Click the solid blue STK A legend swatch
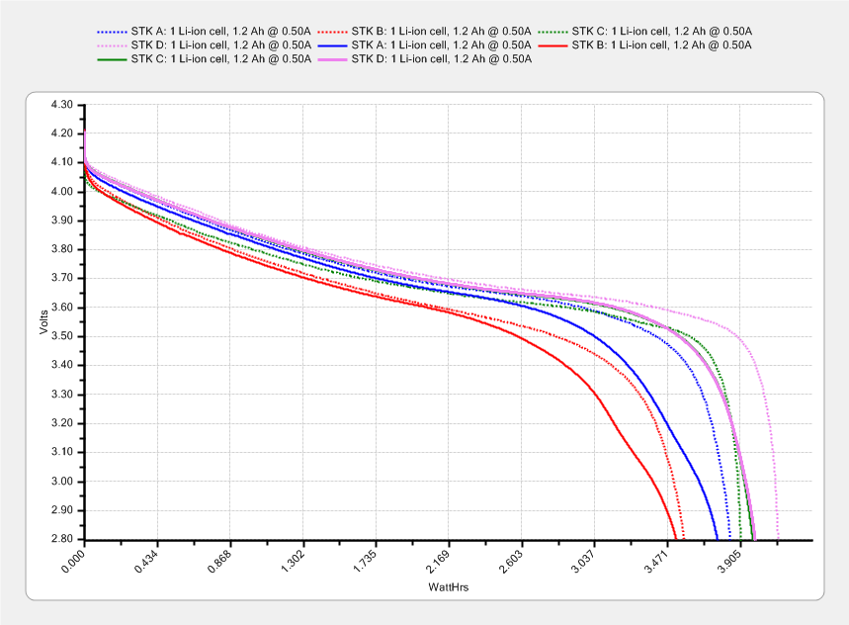849x625 pixels. coord(332,45)
